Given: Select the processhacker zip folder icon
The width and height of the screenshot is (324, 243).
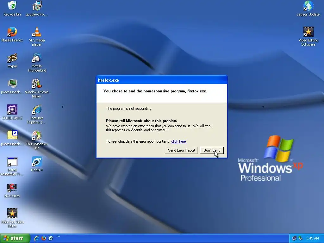Looking at the screenshot, I should point(12,139).
